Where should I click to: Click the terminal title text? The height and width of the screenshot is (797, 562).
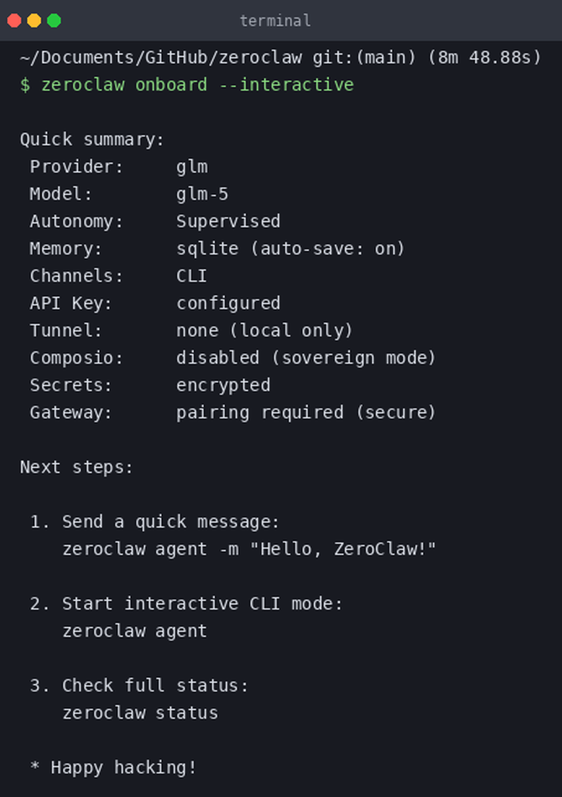(x=275, y=20)
